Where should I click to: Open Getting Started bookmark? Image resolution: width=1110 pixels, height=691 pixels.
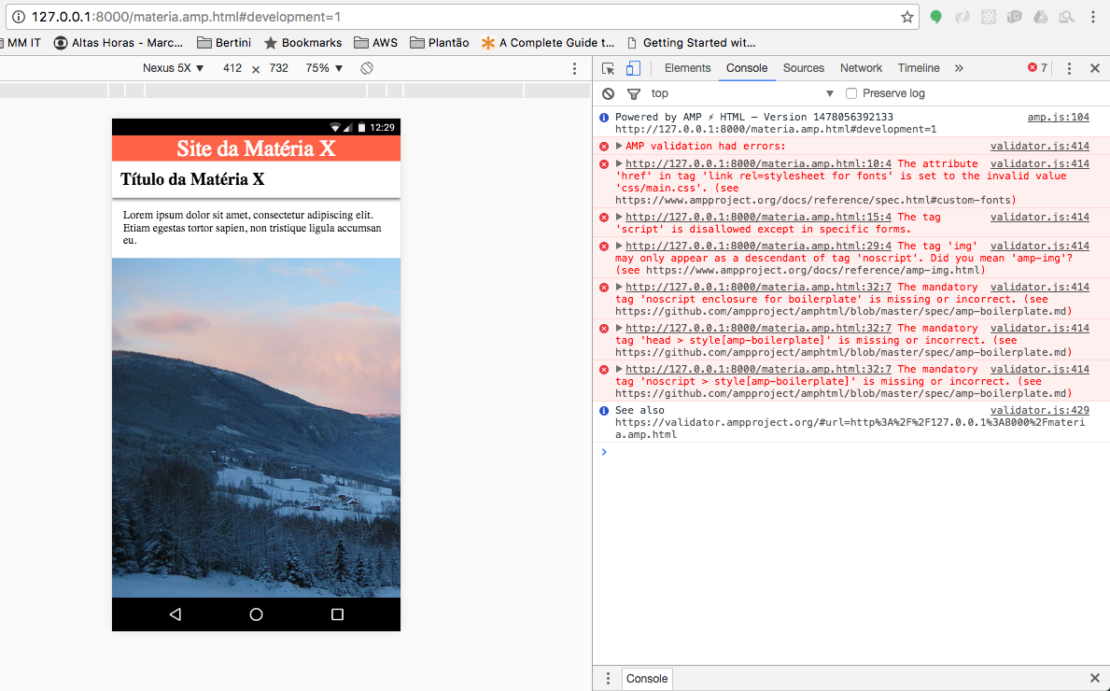pyautogui.click(x=691, y=42)
